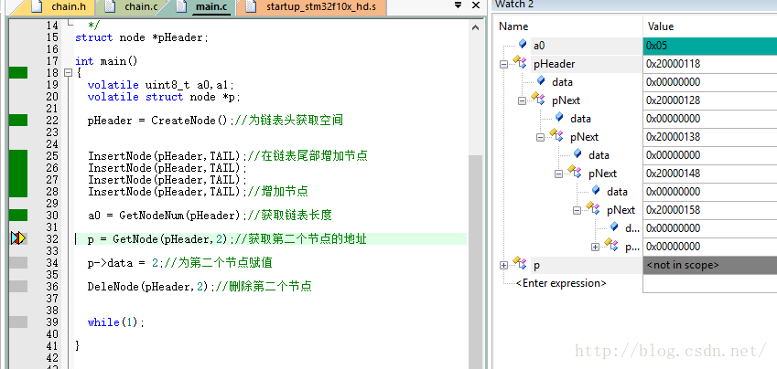Click the while(1) statement on line 39
The width and height of the screenshot is (777, 369).
[115, 322]
